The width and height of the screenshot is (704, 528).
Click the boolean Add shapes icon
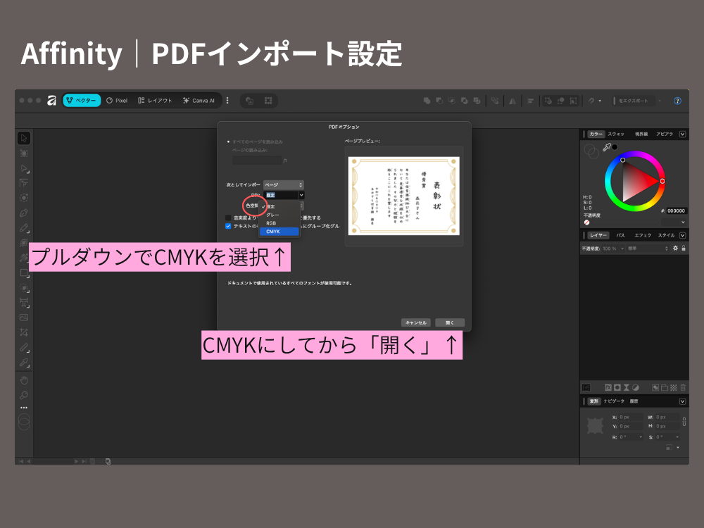(x=427, y=101)
